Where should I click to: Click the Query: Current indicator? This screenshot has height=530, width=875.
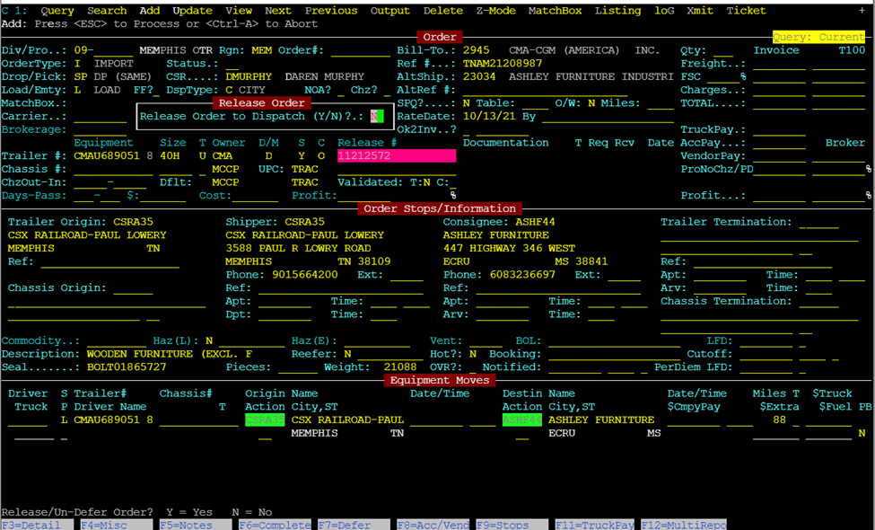818,38
